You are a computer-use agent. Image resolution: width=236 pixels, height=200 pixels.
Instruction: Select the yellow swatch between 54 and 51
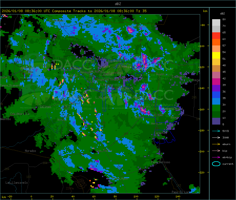(x=216, y=55)
